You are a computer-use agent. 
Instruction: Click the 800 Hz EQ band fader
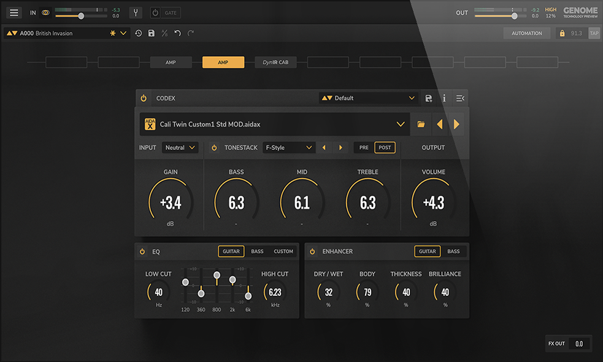[217, 275]
